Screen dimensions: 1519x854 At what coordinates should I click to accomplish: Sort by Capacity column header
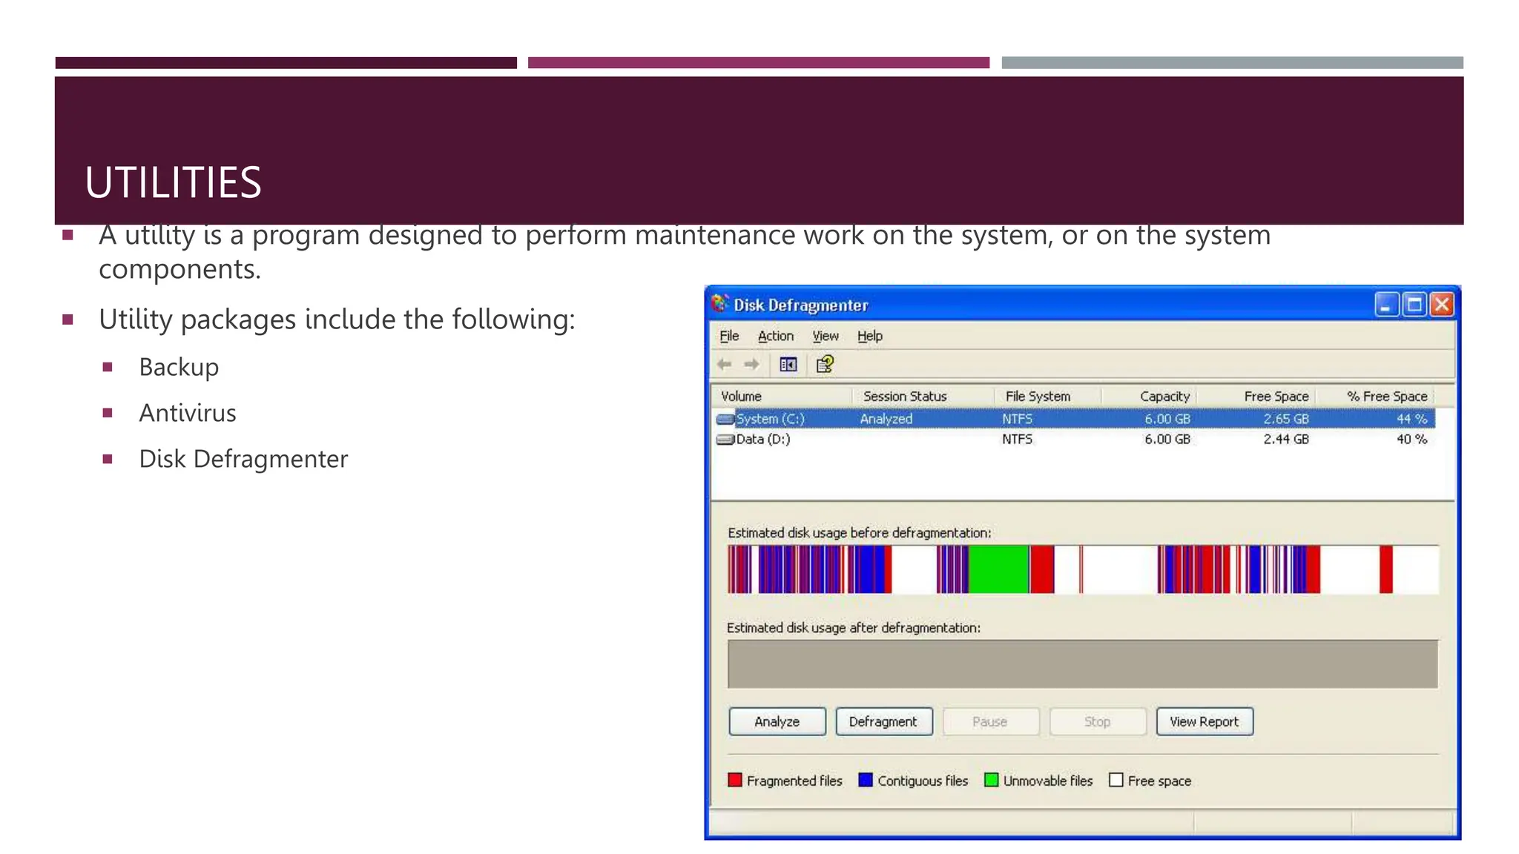pyautogui.click(x=1149, y=397)
